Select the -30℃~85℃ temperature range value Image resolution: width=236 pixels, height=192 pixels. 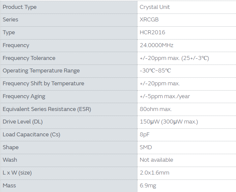pyautogui.click(x=155, y=70)
